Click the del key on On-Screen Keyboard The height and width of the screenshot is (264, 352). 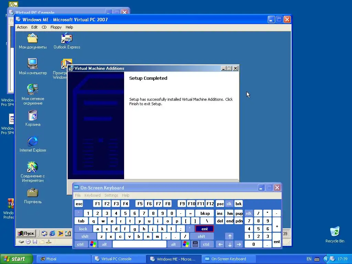pyautogui.click(x=220, y=221)
